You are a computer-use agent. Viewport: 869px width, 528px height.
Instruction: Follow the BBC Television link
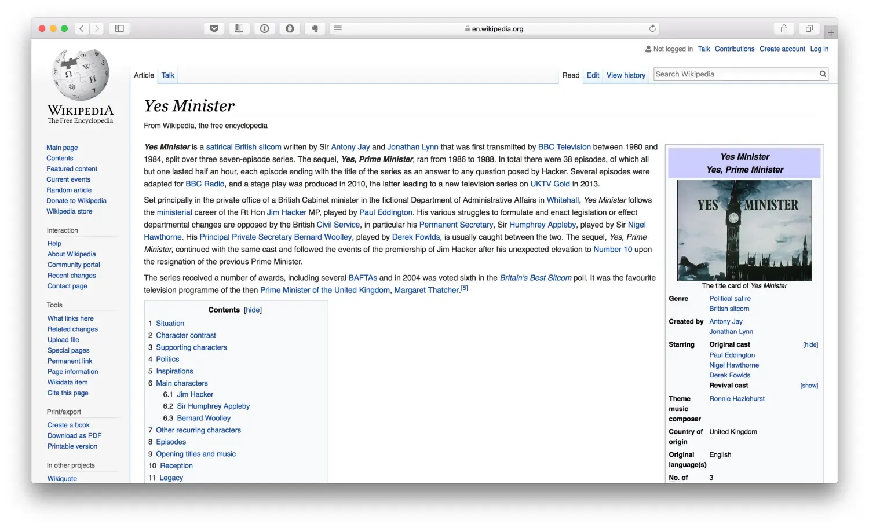[564, 147]
